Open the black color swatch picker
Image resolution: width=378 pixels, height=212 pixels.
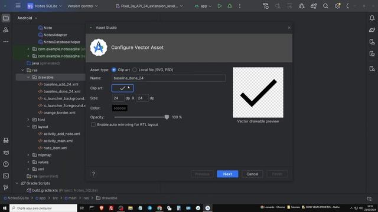[119, 108]
